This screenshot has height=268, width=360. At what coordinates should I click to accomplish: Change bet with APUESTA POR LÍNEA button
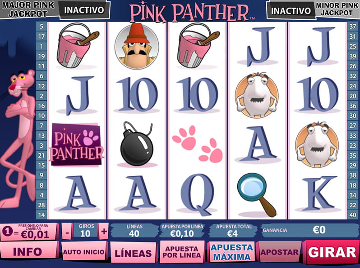[182, 252]
